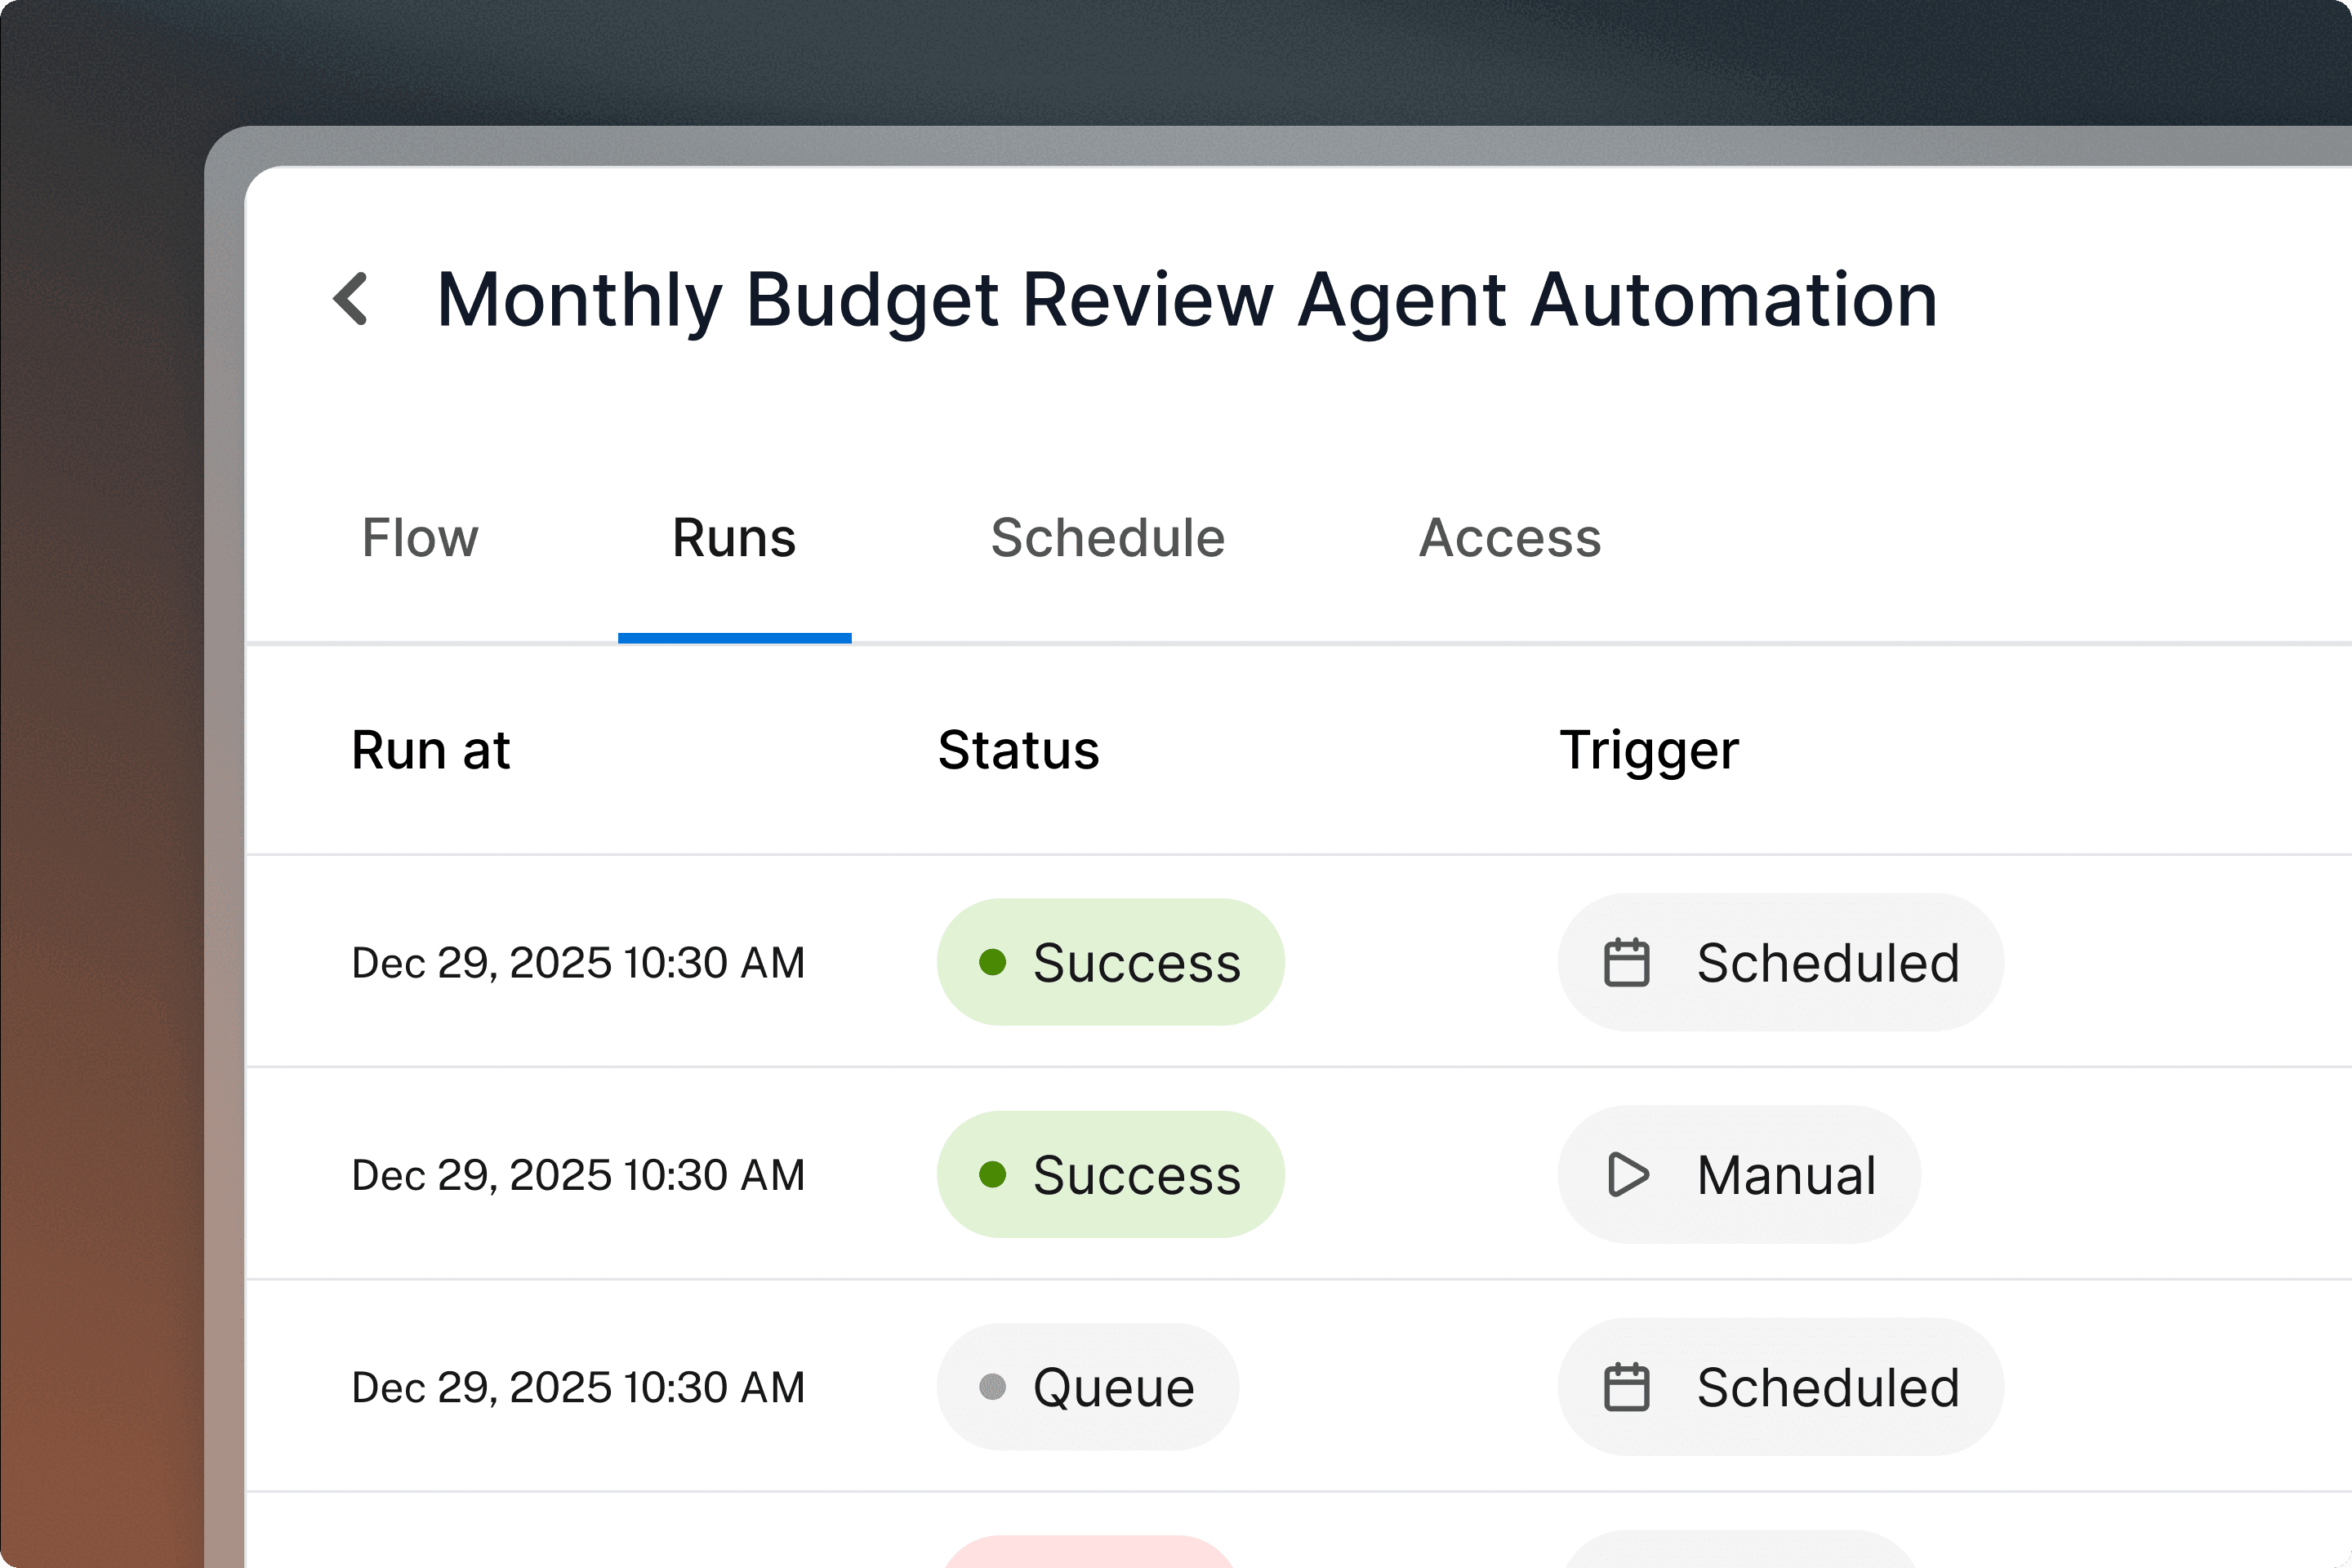Viewport: 2352px width, 1568px height.
Task: Click the Scheduled label in first row
Action: [x=1828, y=962]
